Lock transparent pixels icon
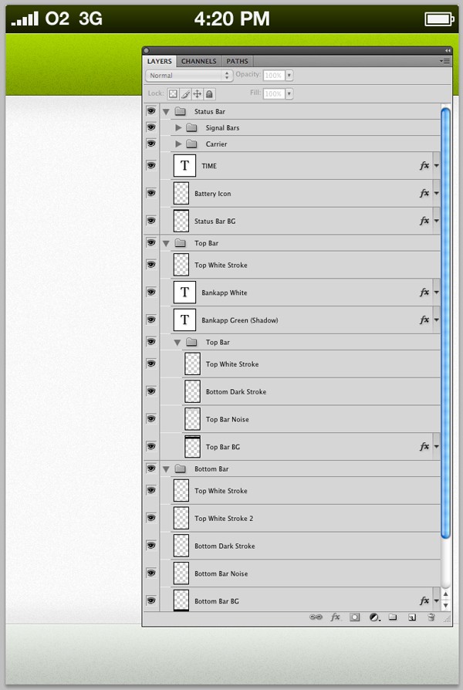 tap(174, 93)
